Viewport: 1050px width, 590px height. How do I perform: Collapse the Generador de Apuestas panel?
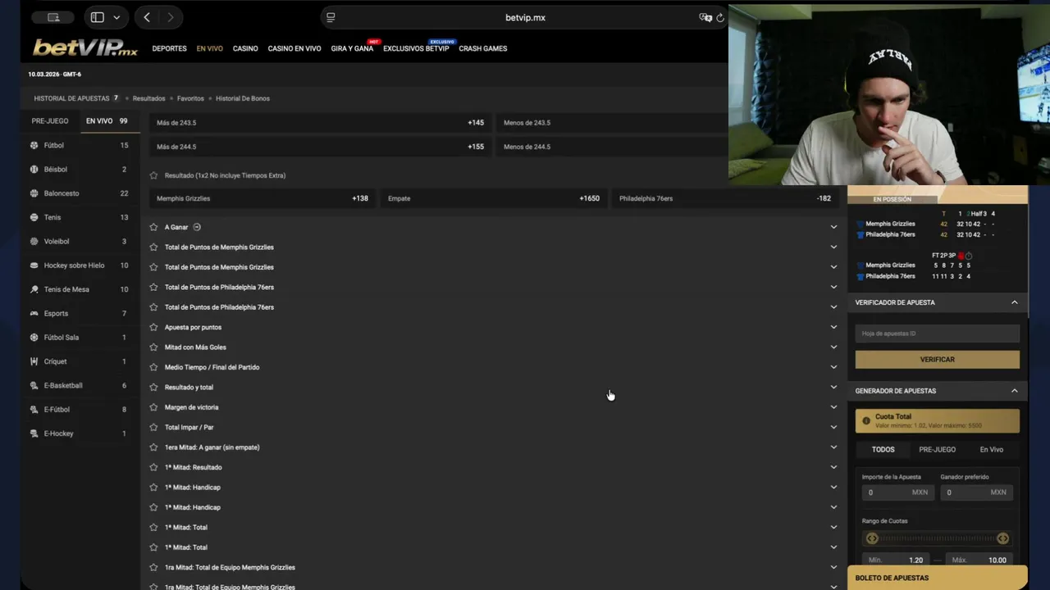tap(1014, 391)
